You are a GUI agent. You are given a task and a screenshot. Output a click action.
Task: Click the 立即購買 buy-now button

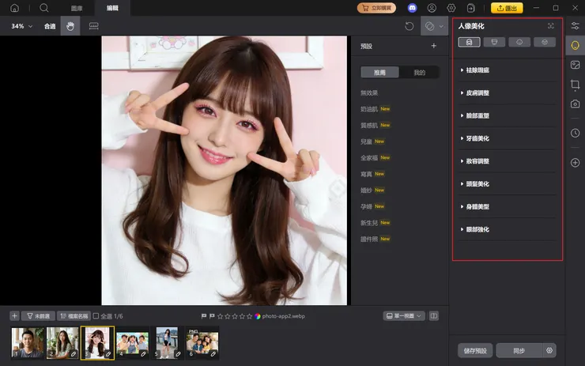[x=376, y=8]
